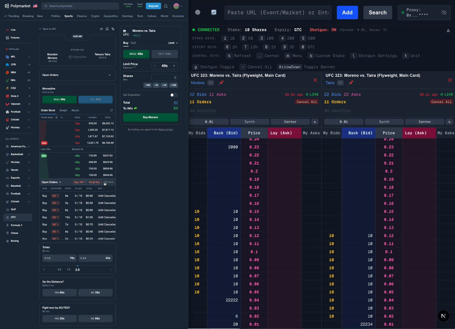Collapse the Open Orders list chevron under order book
This screenshot has width=455, height=329.
tap(60, 182)
